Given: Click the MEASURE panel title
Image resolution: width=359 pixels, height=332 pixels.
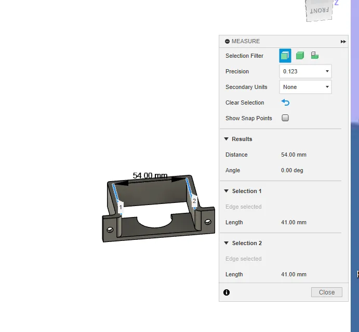Looking at the screenshot, I should 246,41.
